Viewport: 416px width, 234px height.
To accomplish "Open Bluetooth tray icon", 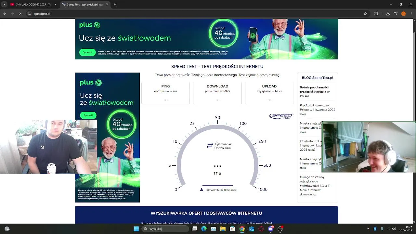I will click(x=375, y=229).
